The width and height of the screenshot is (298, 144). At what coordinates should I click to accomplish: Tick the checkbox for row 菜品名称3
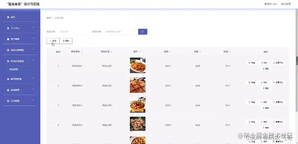pos(50,106)
